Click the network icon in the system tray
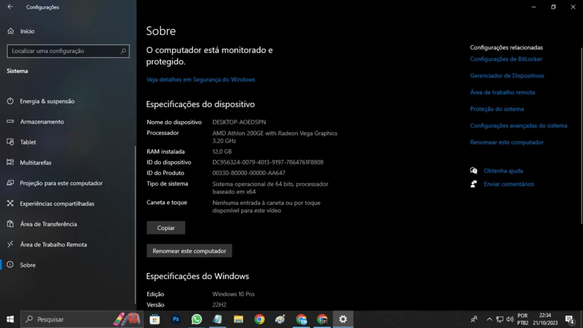 point(499,319)
